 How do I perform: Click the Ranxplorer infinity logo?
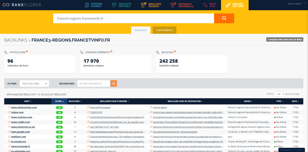coord(6,5)
